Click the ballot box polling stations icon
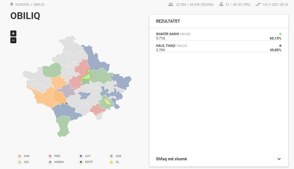Image resolution: width=294 pixels, height=169 pixels. 221,4
